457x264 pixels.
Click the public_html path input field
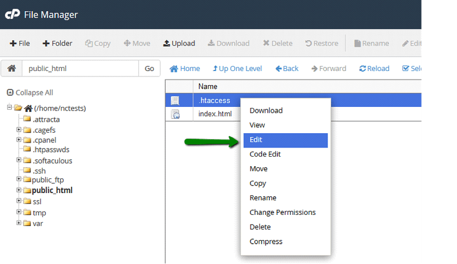click(80, 68)
